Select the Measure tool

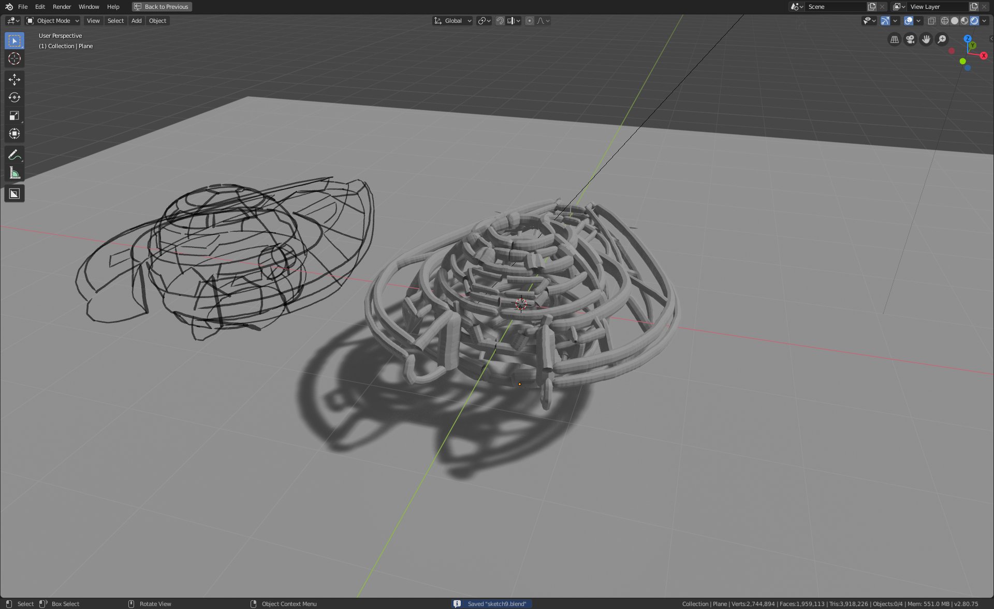pyautogui.click(x=14, y=173)
